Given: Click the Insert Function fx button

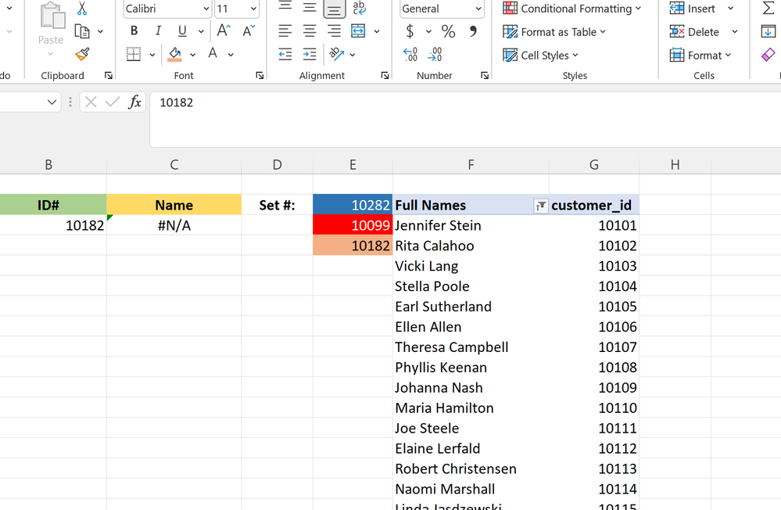Looking at the screenshot, I should coord(134,102).
